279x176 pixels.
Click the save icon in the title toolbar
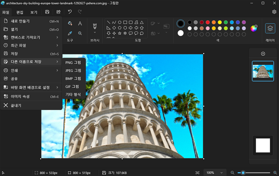[47, 12]
